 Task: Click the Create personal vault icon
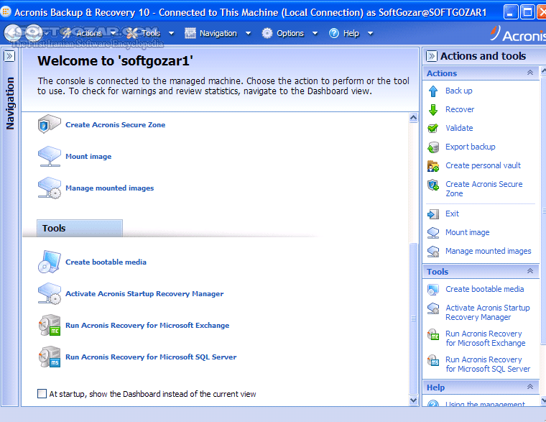(x=432, y=166)
